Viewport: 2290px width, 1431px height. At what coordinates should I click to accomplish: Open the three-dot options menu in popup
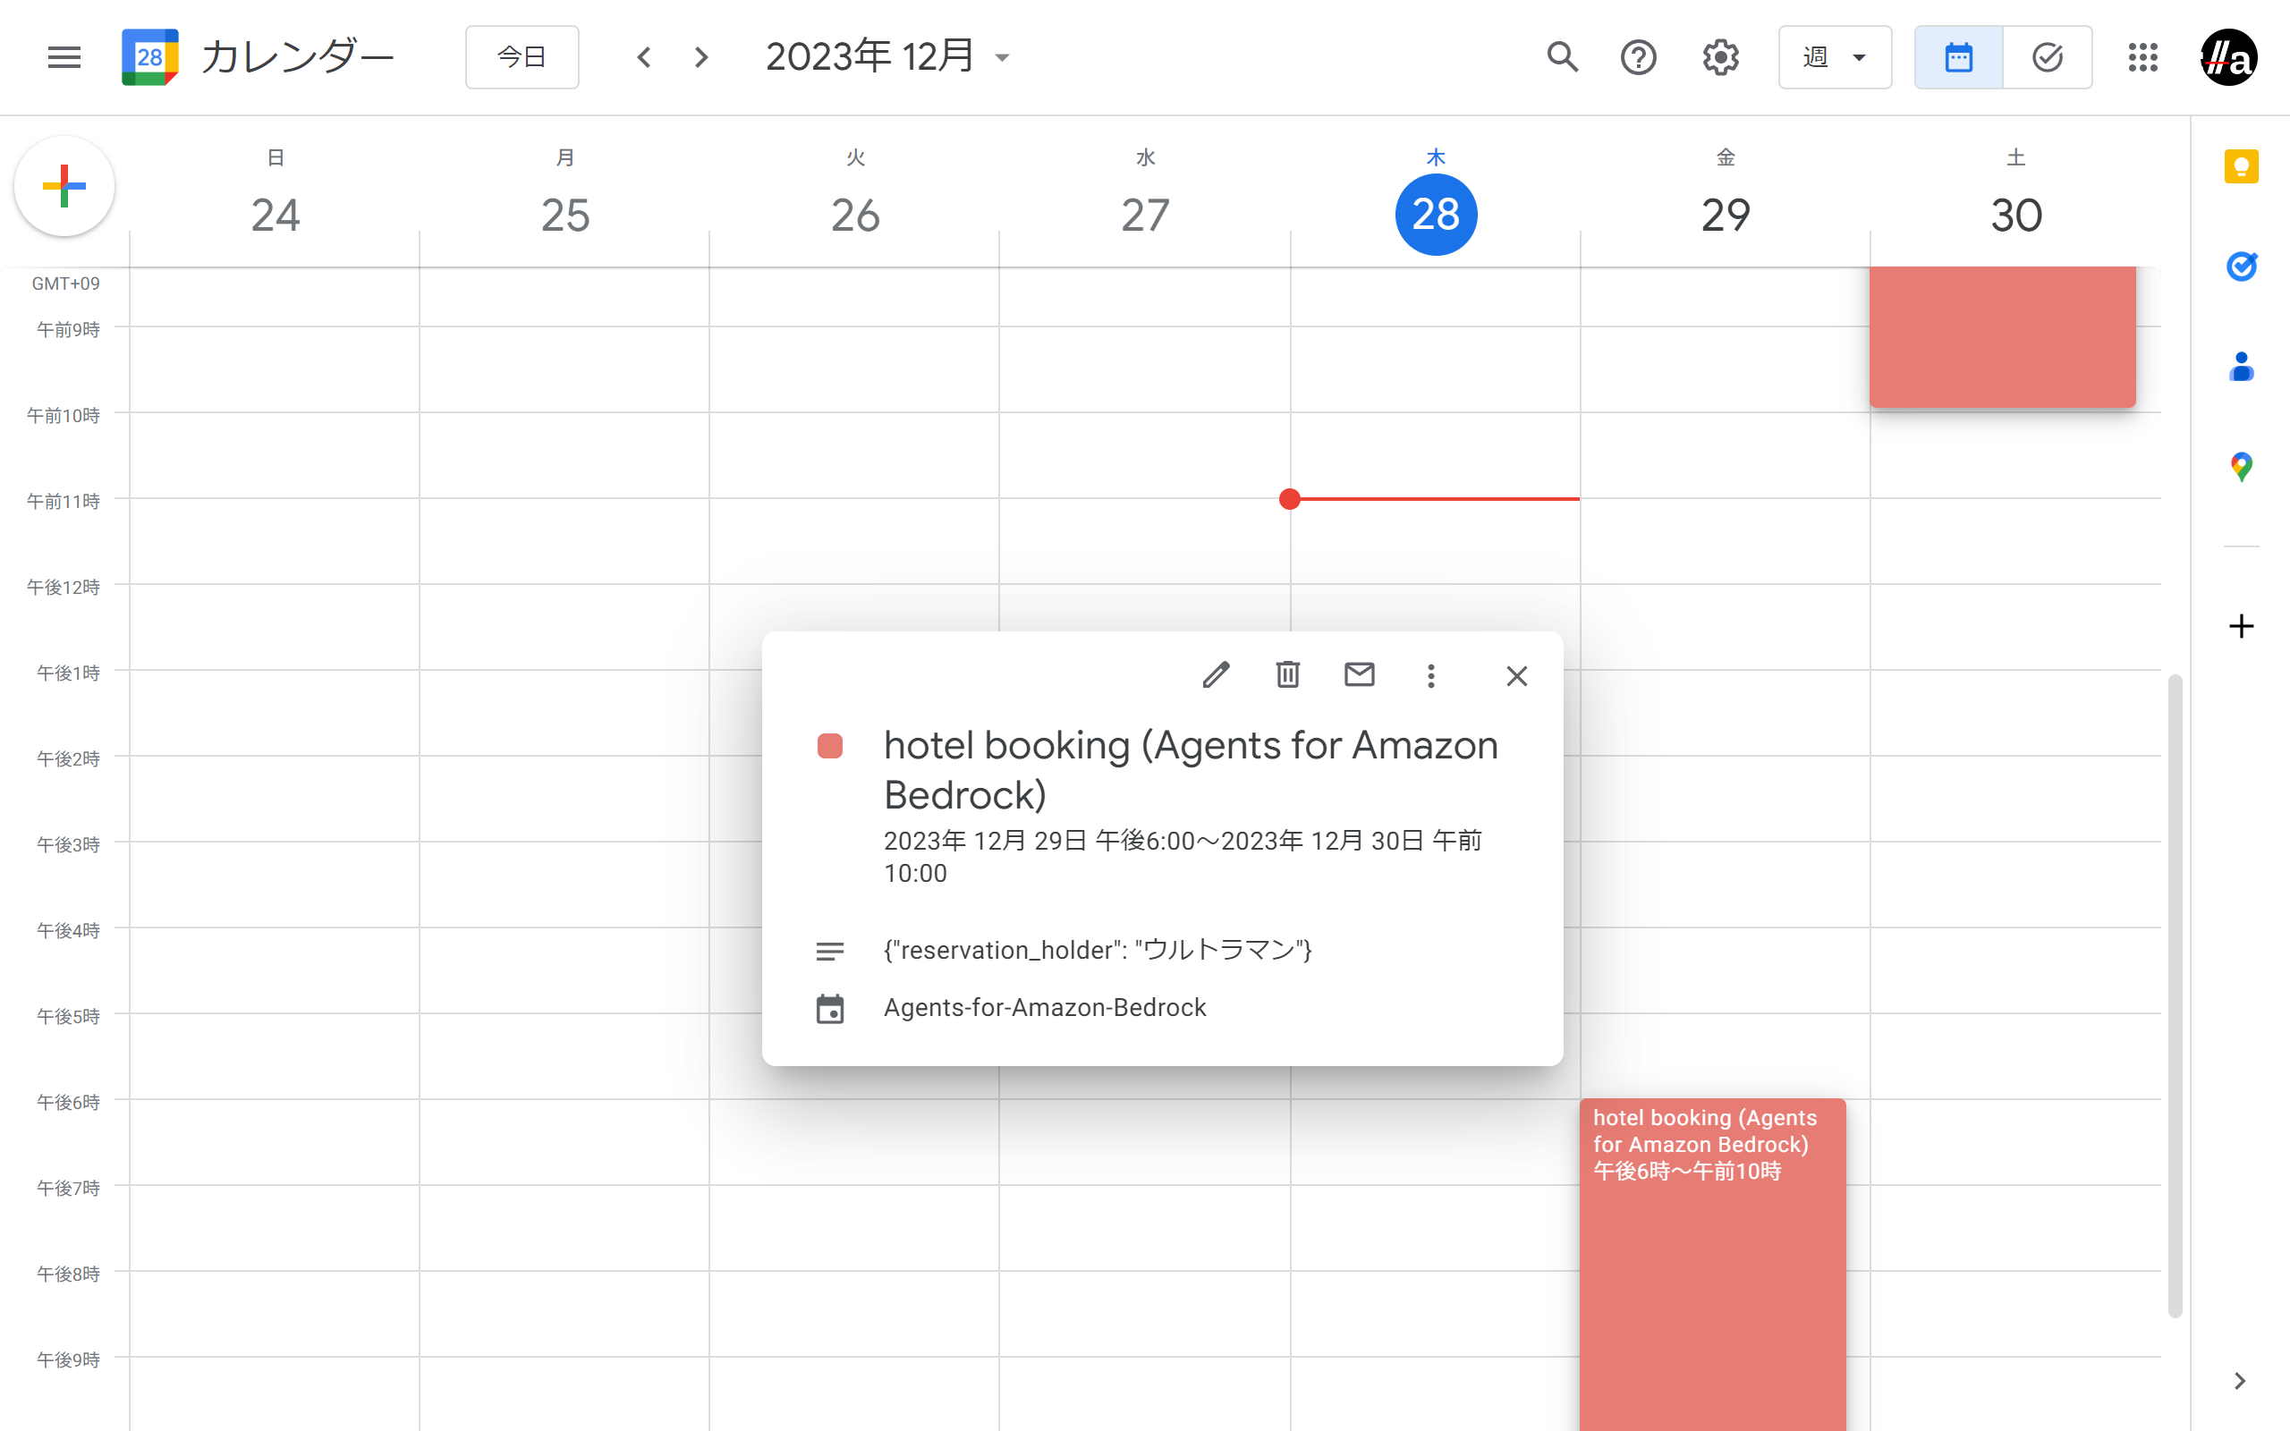pyautogui.click(x=1430, y=676)
